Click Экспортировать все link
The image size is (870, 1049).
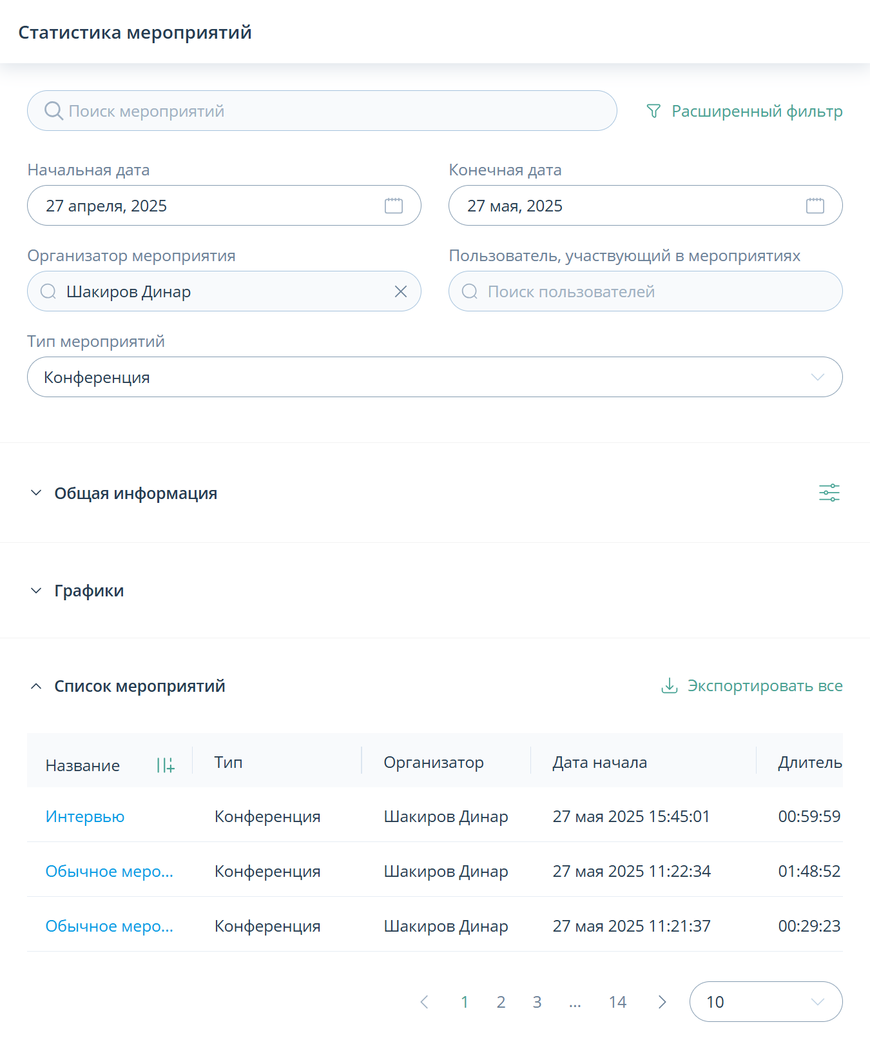(x=765, y=685)
